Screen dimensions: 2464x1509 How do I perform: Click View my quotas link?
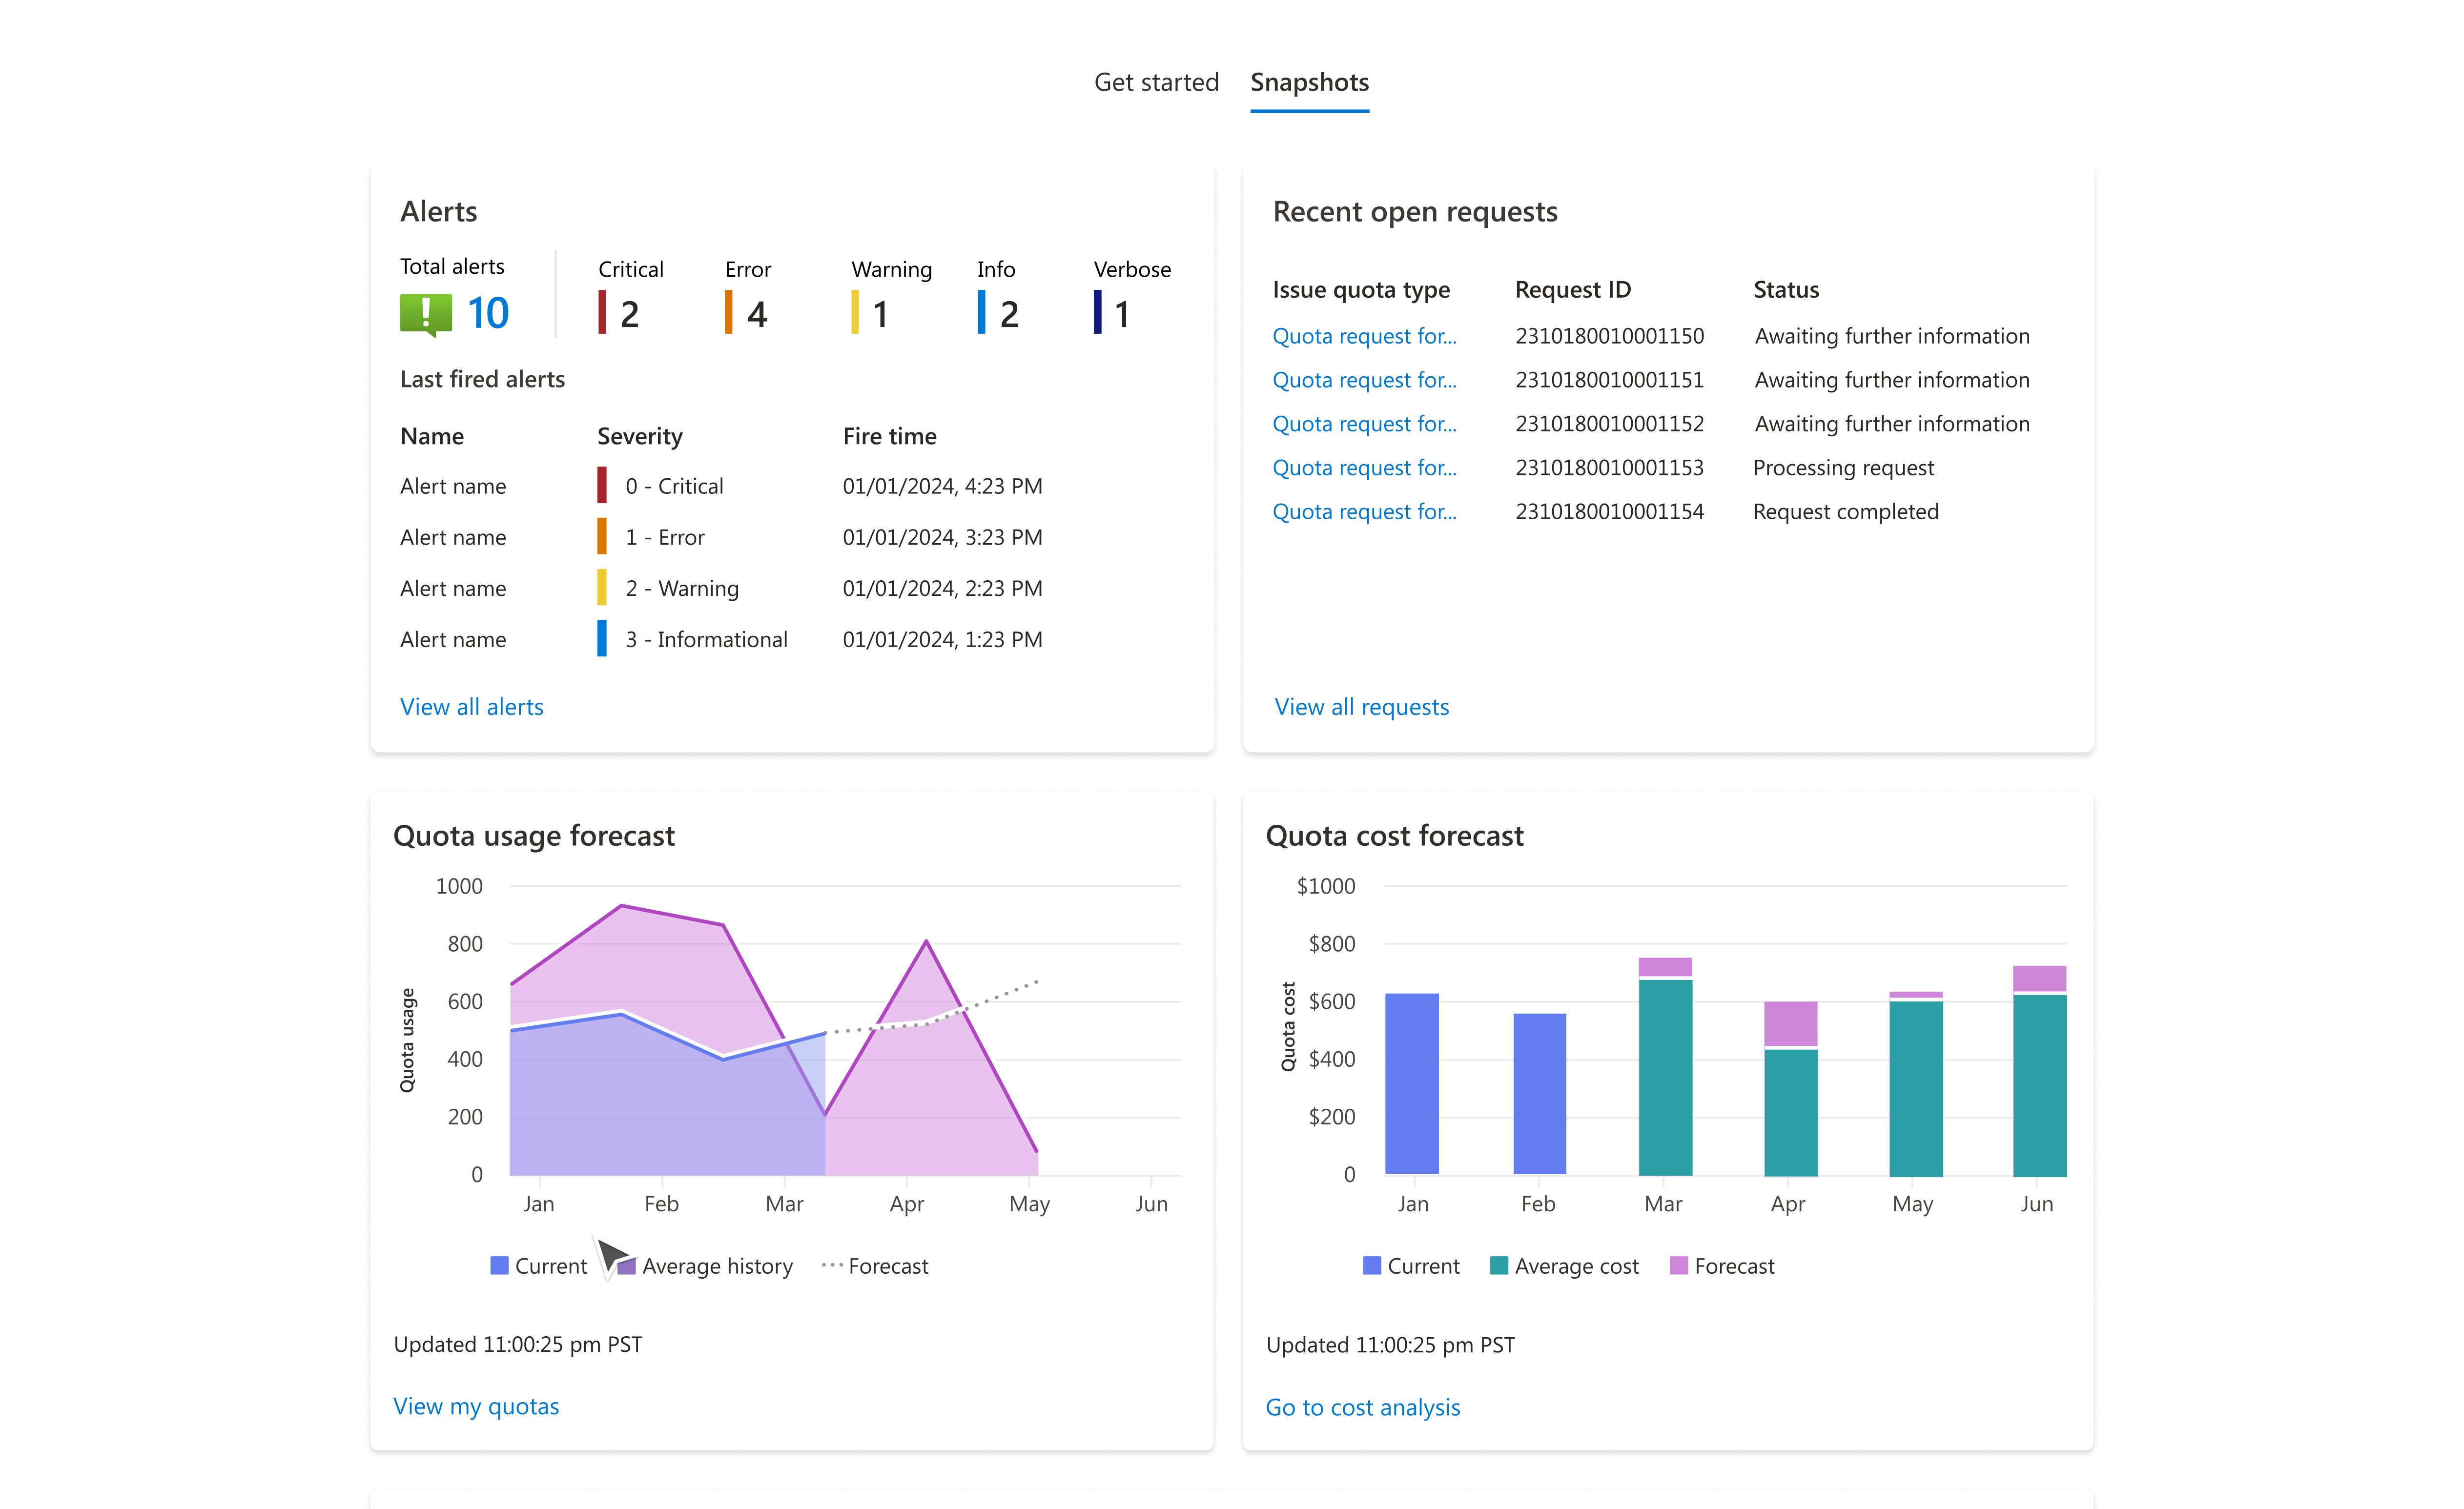(x=476, y=1406)
